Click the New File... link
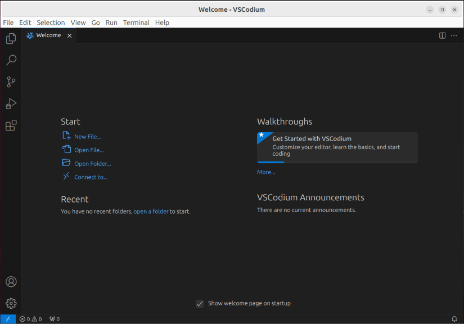The width and height of the screenshot is (464, 324). pos(88,137)
